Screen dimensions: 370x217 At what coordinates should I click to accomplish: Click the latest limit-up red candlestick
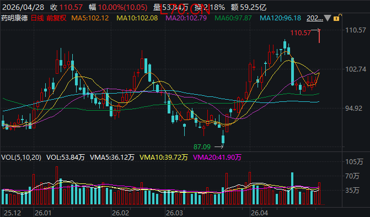319,36
